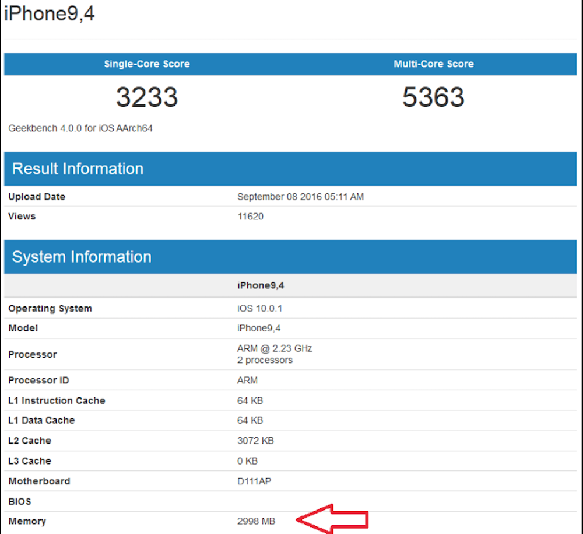Screen dimensions: 583x534
Task: Click the Motherboard label
Action: pyautogui.click(x=39, y=481)
